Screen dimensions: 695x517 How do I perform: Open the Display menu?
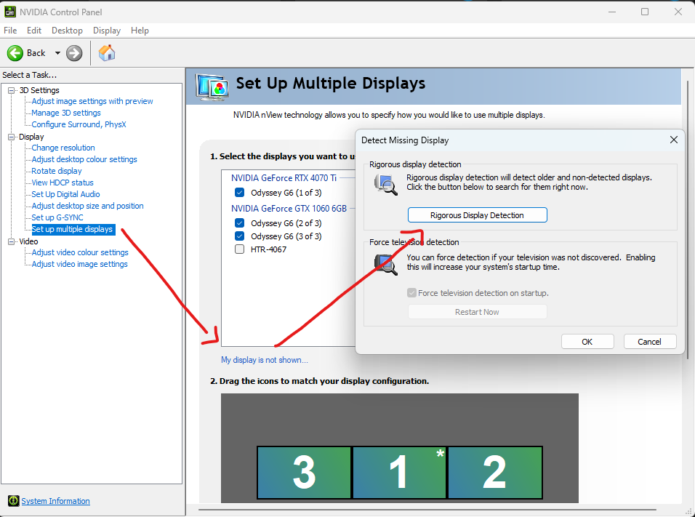[107, 30]
